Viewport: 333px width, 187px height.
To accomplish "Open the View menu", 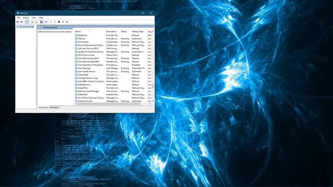I will tap(34, 18).
